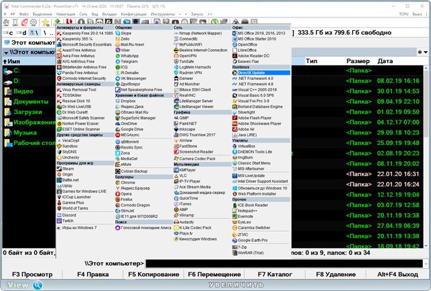The height and width of the screenshot is (291, 431).
Task: Open the Навигация menu
Action: 66,14
